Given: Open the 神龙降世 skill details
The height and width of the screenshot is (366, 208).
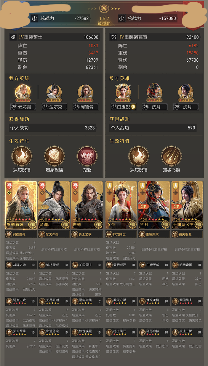Looking at the screenshot, I should pyautogui.click(x=121, y=234).
